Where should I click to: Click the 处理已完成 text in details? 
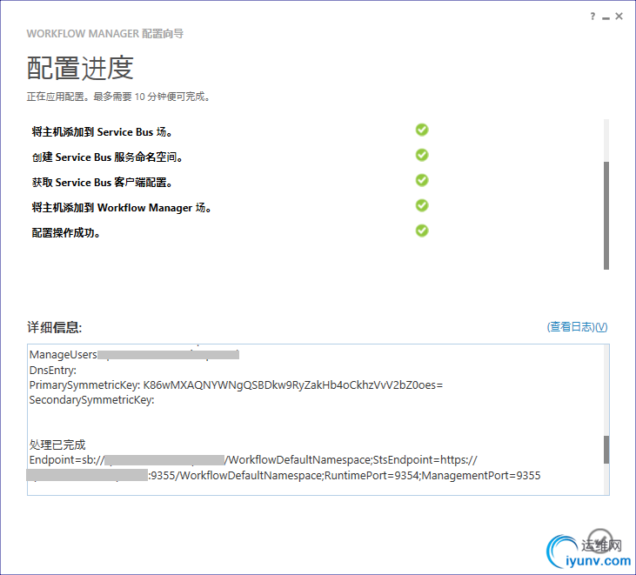[57, 445]
